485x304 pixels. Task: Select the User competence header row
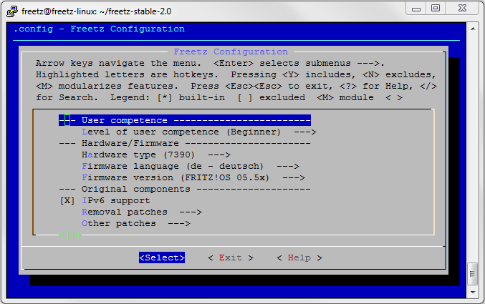185,120
